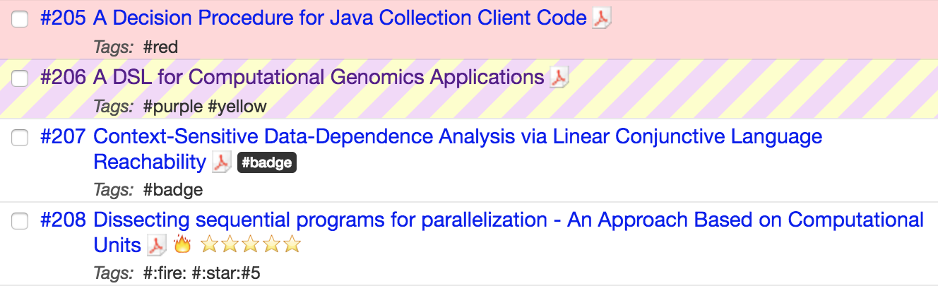Image resolution: width=938 pixels, height=286 pixels.
Task: Click the fire emoji icon on paper #208
Action: 182,245
